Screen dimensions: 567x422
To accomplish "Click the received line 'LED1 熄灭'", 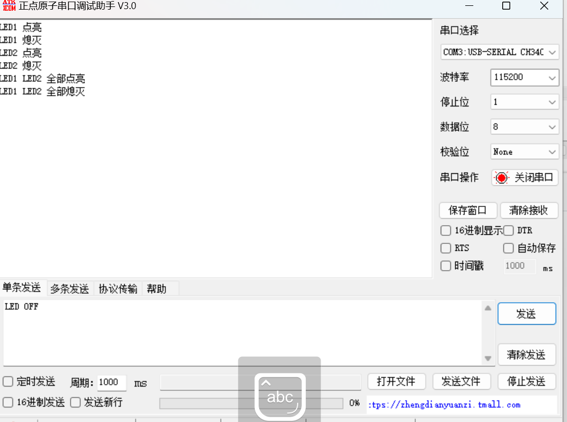I will tap(20, 40).
